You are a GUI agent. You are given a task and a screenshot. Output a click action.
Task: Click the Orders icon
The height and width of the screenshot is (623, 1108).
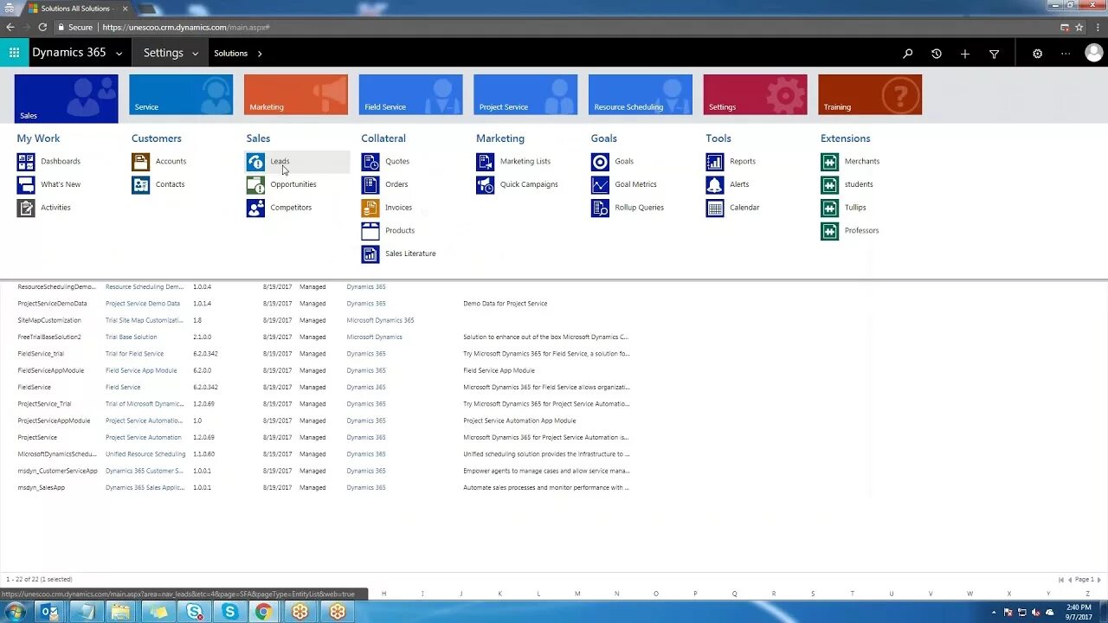(x=370, y=184)
